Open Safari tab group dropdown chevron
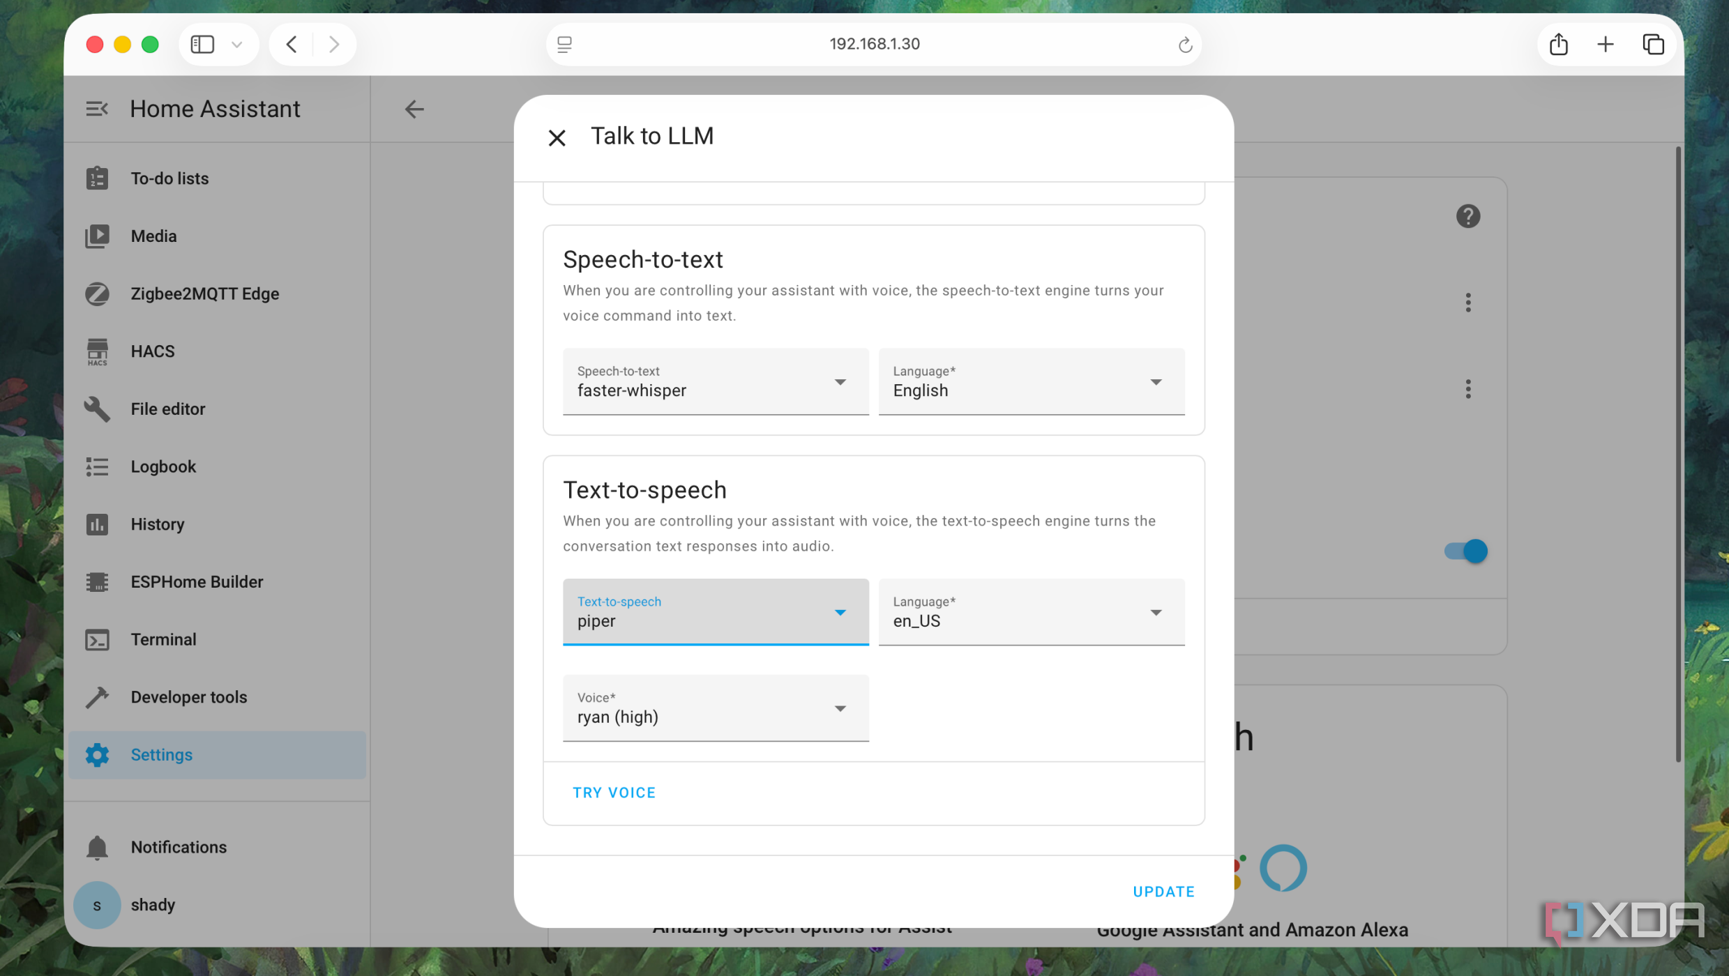Viewport: 1729px width, 976px height. pyautogui.click(x=236, y=45)
